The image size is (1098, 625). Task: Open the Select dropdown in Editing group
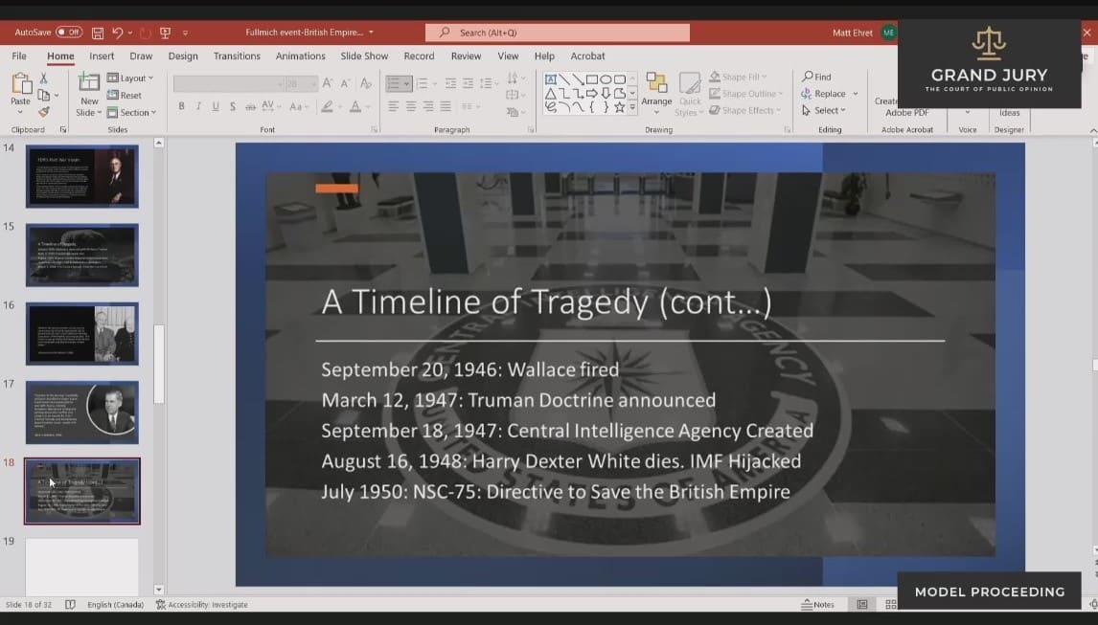point(823,110)
